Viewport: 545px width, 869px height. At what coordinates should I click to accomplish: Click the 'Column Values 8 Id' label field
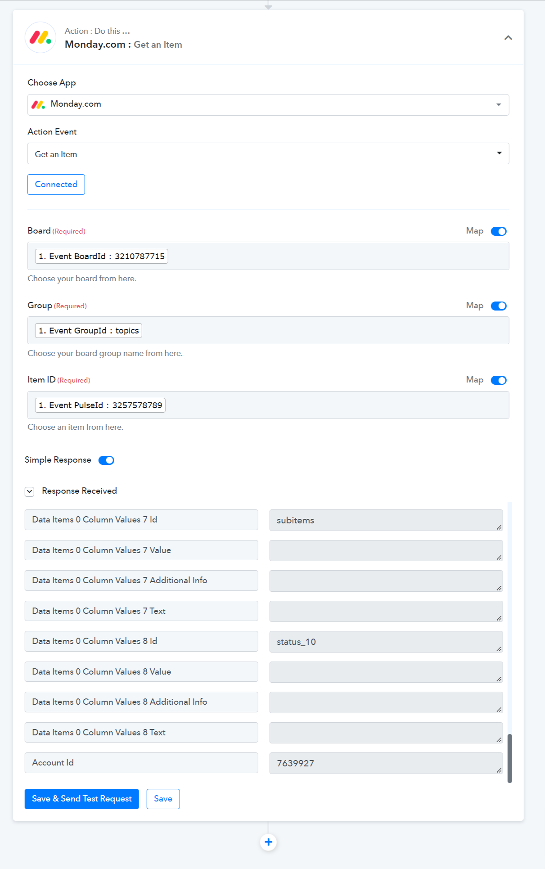coord(141,641)
